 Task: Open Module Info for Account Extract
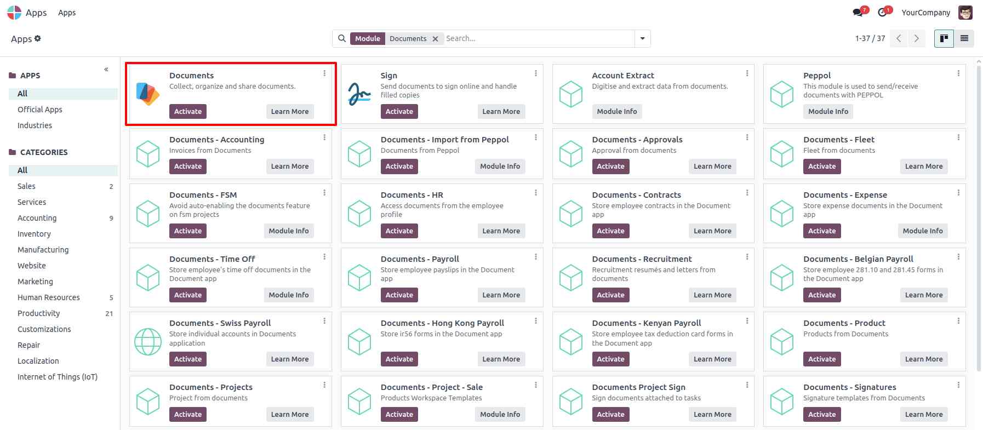click(x=617, y=111)
